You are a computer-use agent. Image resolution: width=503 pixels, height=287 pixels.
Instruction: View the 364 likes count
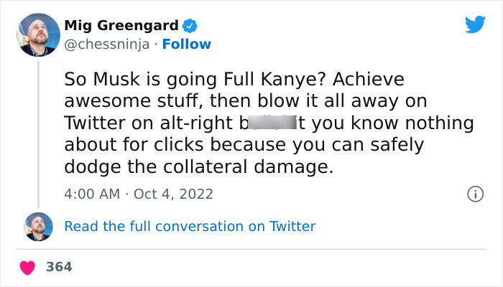tap(59, 267)
